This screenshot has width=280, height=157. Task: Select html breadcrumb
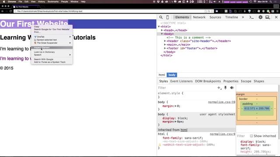click(162, 75)
